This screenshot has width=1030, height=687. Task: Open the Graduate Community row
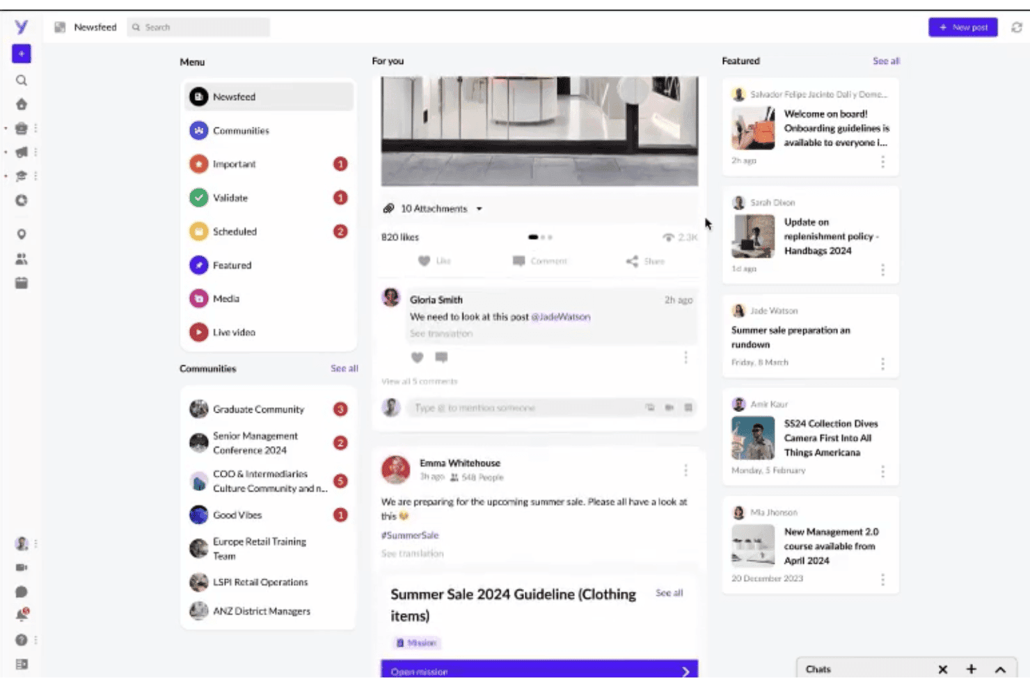(269, 409)
